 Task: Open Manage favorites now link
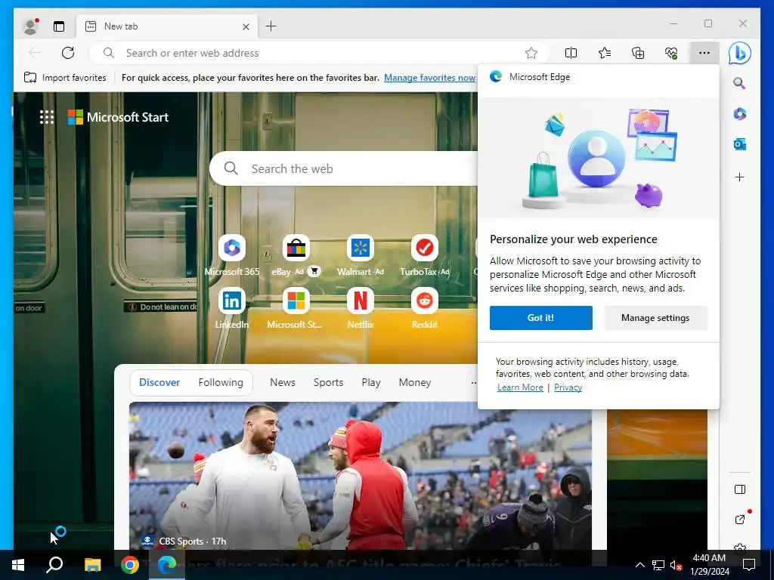(x=429, y=78)
